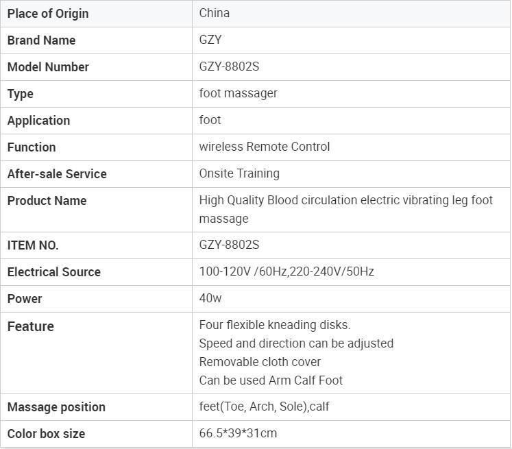Select Four flexible kneading disks text
Screen dimensions: 512x449
point(275,325)
